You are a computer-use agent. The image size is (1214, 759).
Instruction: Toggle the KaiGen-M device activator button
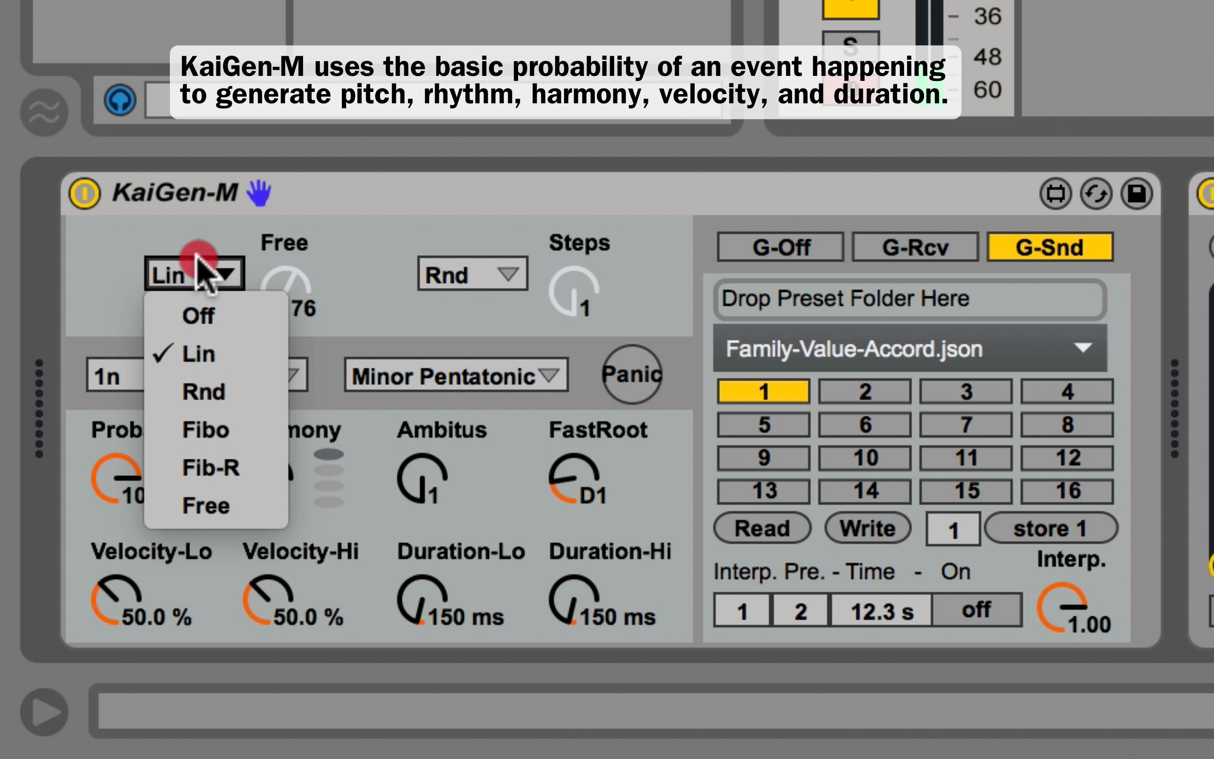click(84, 193)
